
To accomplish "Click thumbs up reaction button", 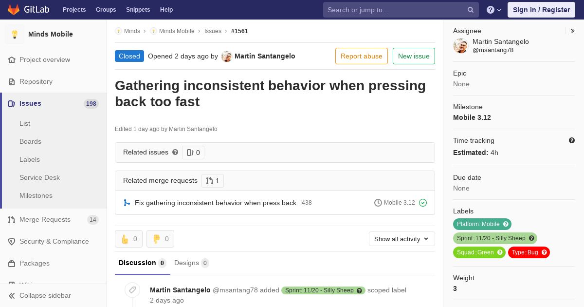I will coord(128,239).
